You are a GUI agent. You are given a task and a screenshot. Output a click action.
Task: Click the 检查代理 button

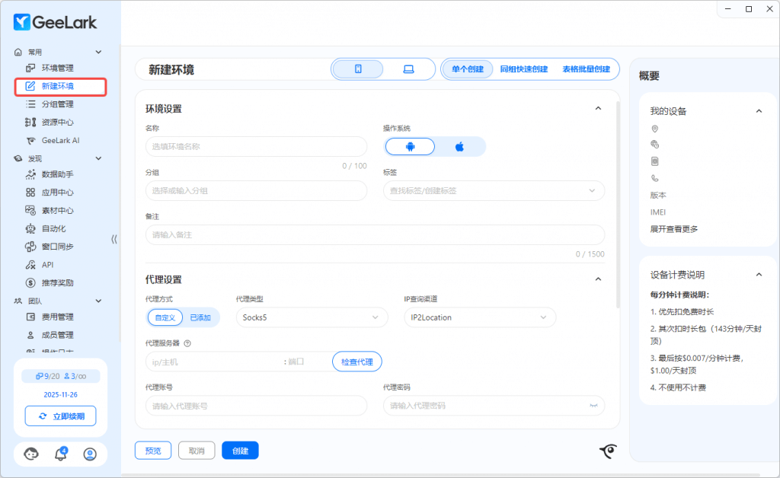pos(356,362)
